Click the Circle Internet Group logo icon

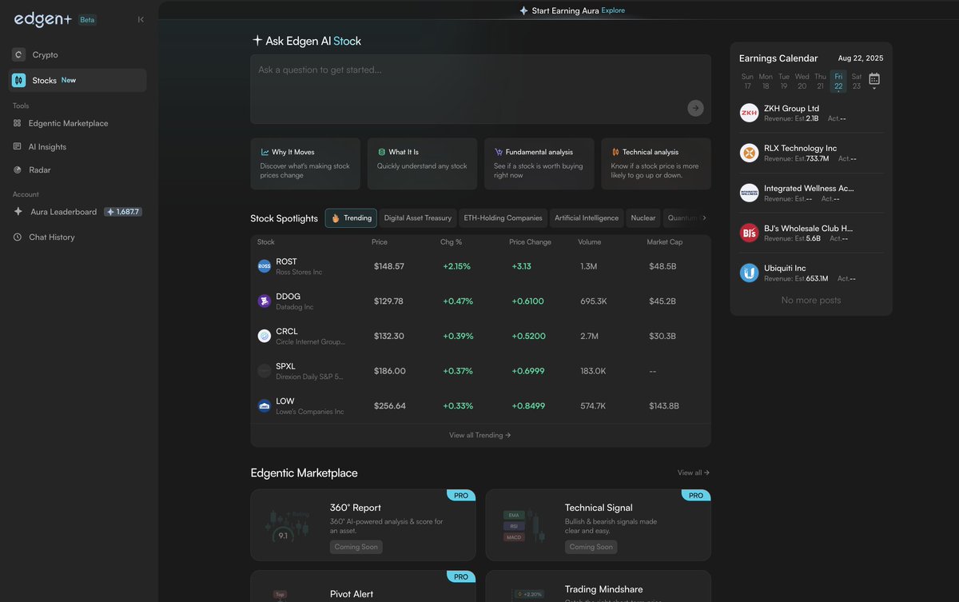point(265,336)
